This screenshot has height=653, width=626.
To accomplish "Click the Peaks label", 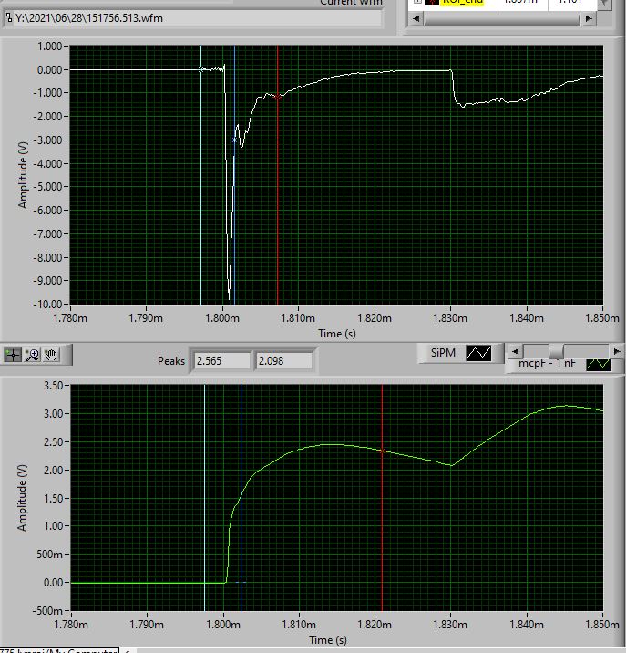I will [171, 360].
